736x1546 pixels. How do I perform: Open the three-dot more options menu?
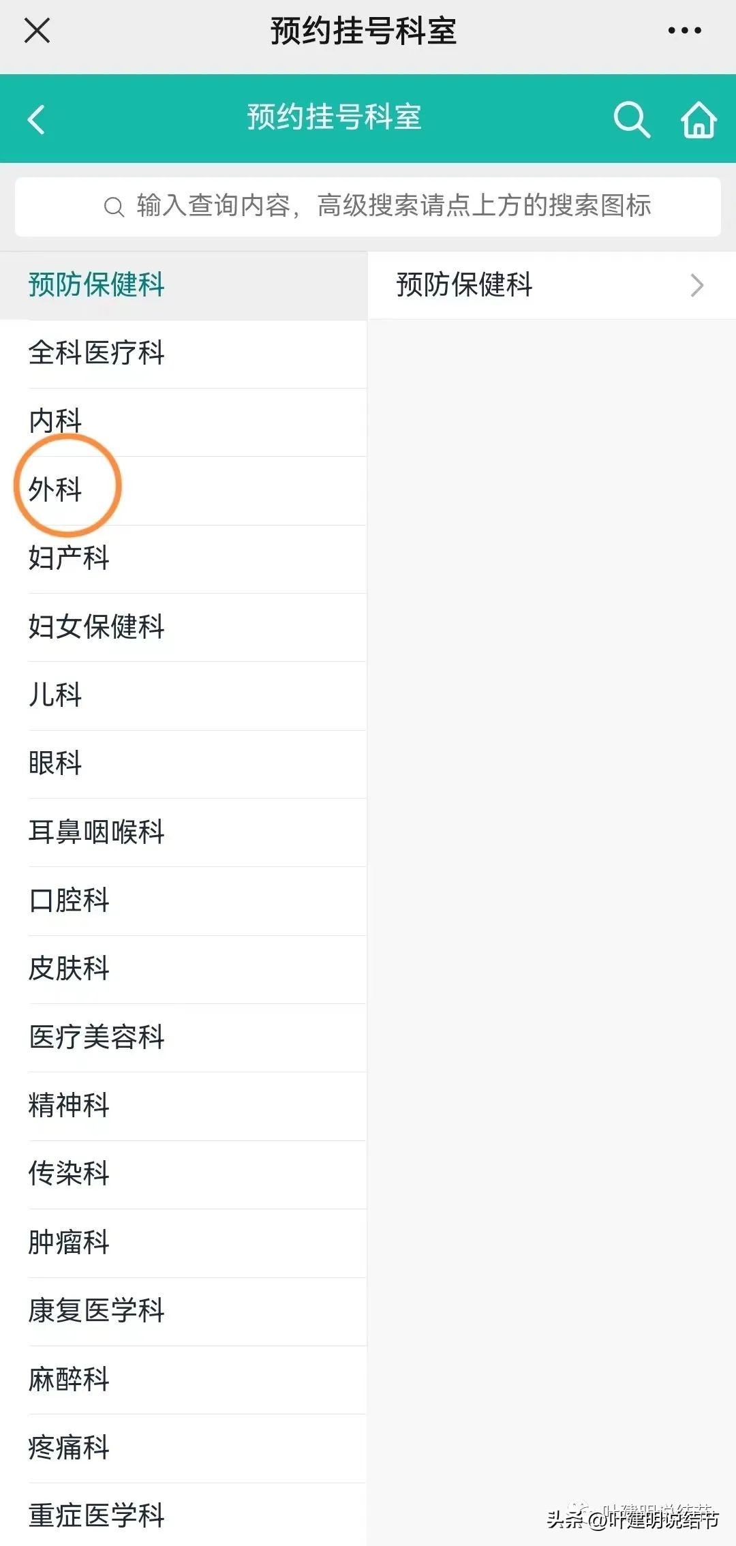(684, 31)
